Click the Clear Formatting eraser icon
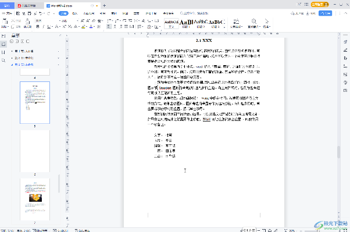This screenshot has width=350, height=232. [x=94, y=21]
